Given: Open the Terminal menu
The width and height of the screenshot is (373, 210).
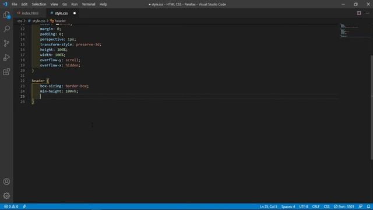Looking at the screenshot, I should tap(89, 4).
